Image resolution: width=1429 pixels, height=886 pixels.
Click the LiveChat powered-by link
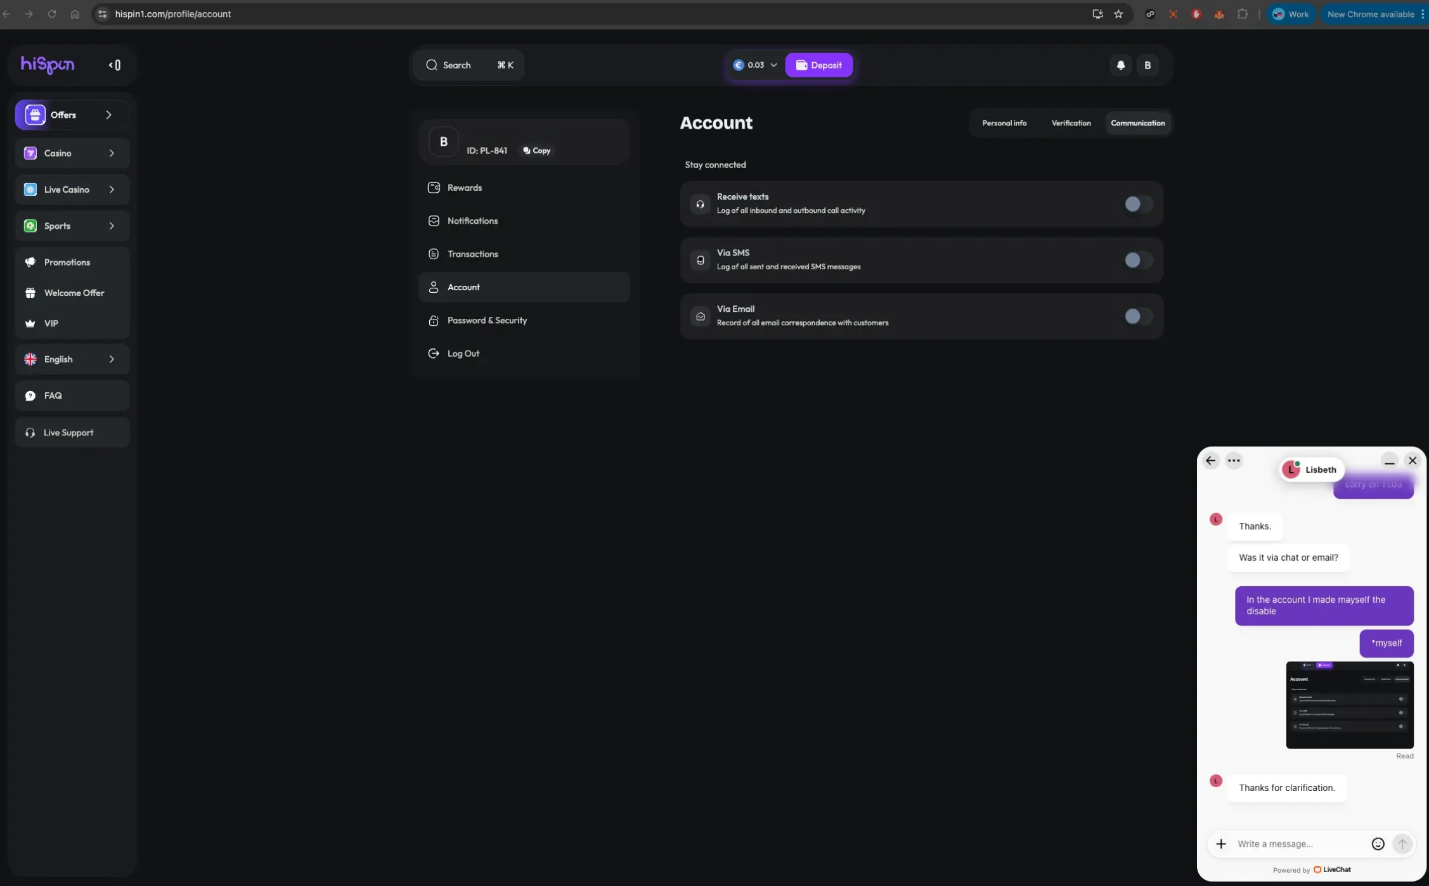coord(1332,870)
